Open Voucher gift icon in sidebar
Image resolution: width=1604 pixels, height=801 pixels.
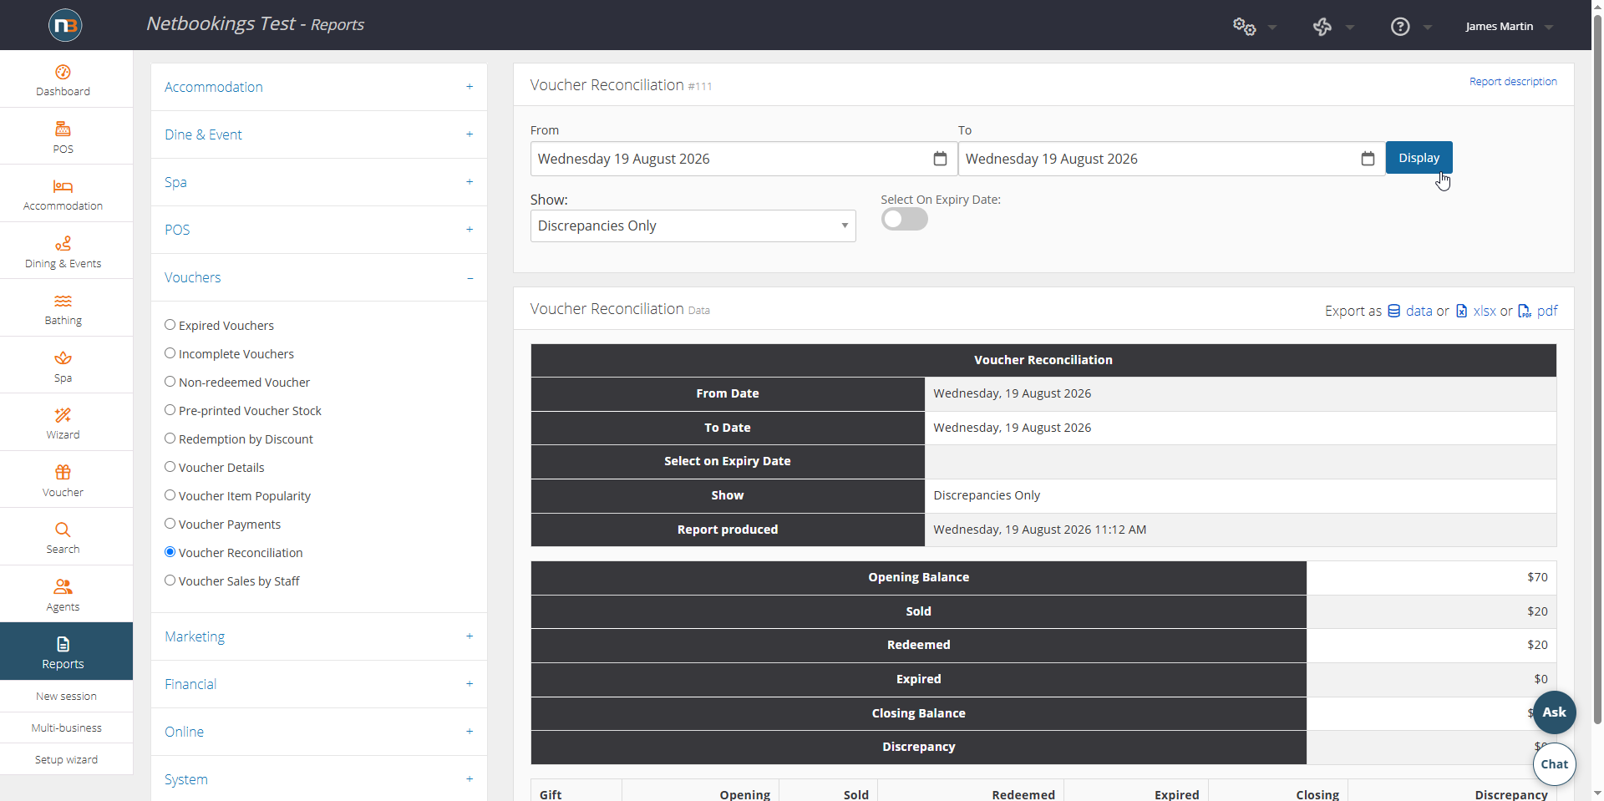point(63,480)
